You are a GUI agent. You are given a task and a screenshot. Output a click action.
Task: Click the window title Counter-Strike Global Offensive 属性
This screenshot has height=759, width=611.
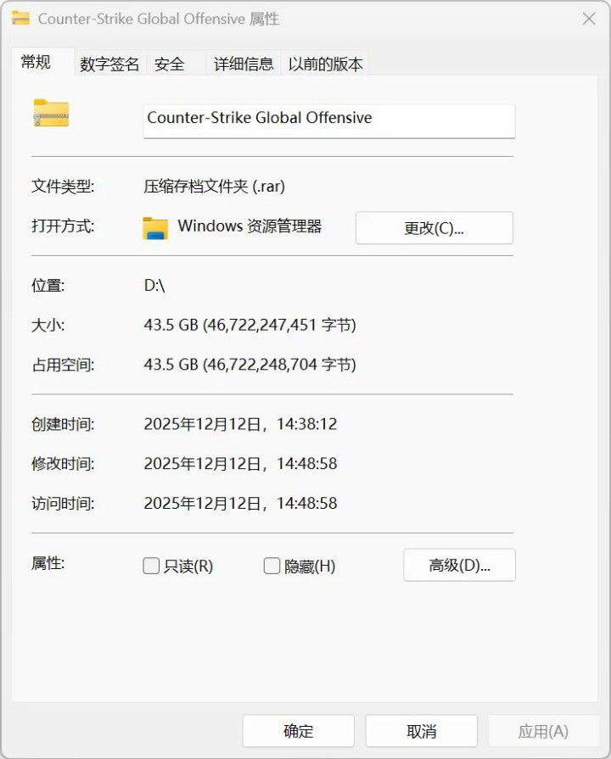click(159, 19)
